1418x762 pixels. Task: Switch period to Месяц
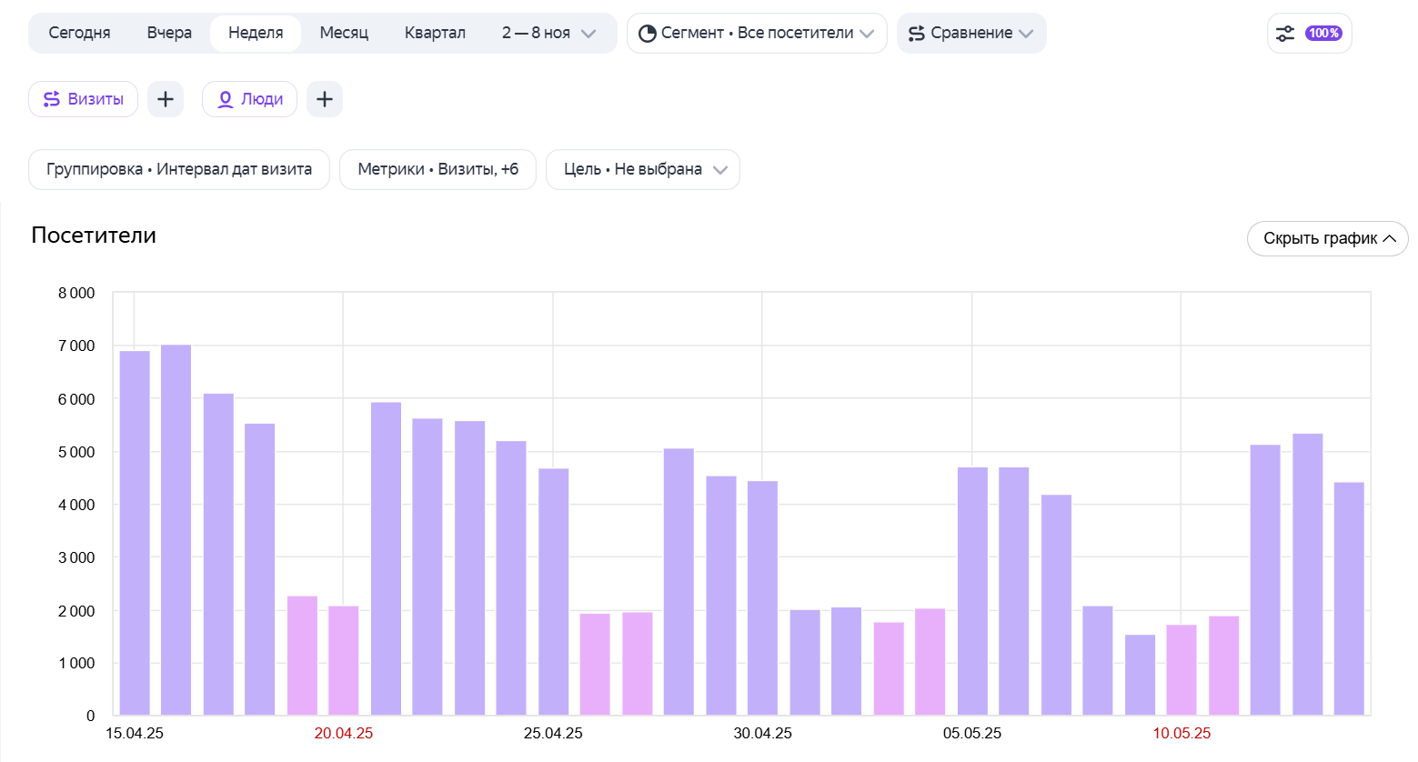344,33
